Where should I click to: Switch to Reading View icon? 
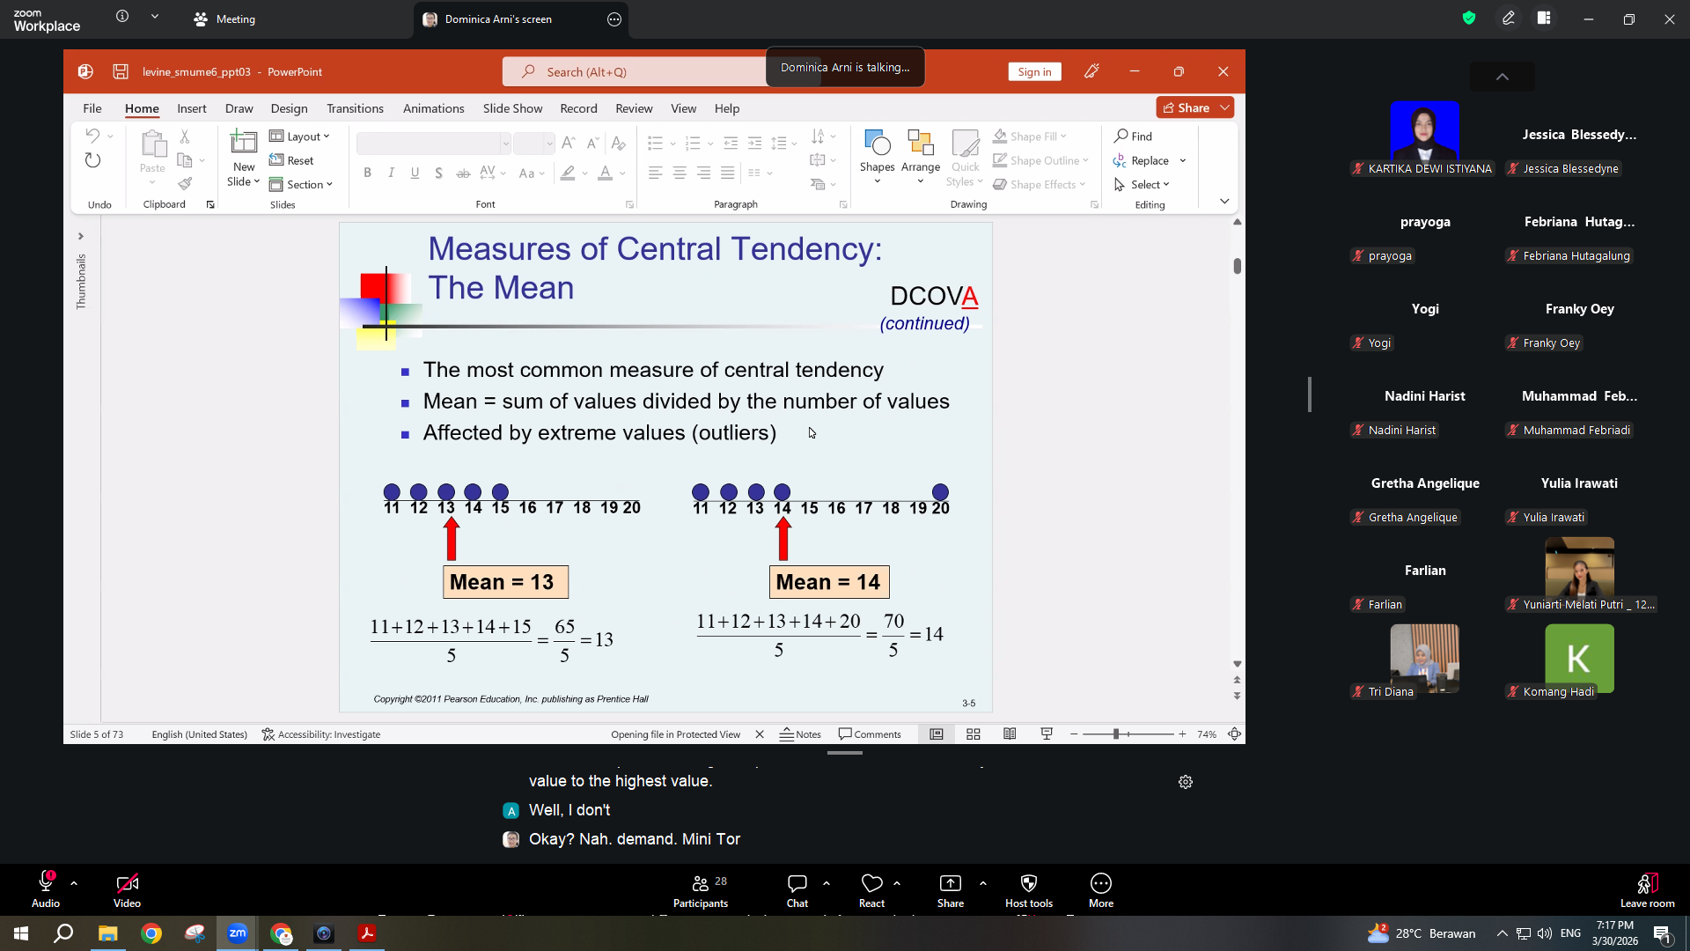click(1010, 734)
